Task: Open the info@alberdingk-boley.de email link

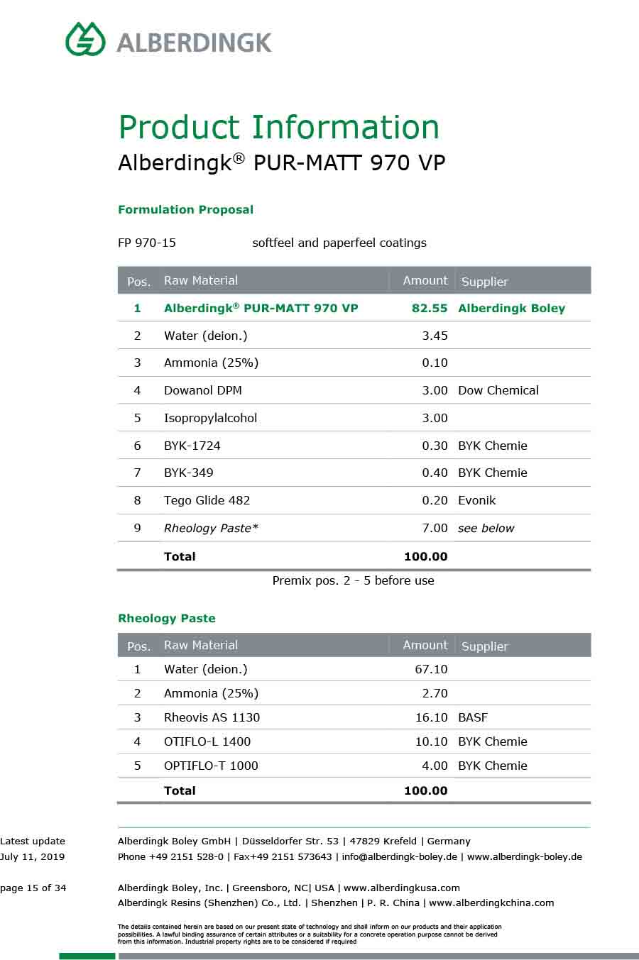Action: 399,856
